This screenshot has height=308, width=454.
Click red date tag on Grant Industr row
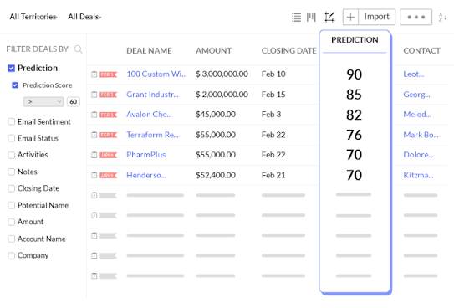tap(109, 95)
